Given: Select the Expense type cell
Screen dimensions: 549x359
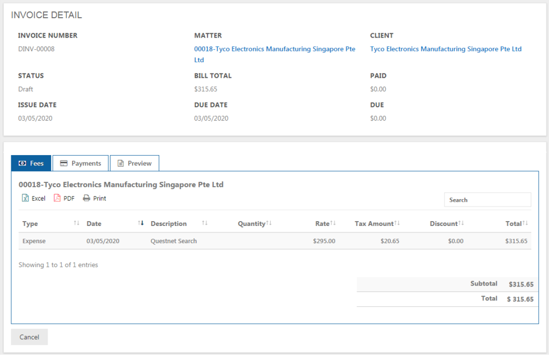Looking at the screenshot, I should click(34, 241).
